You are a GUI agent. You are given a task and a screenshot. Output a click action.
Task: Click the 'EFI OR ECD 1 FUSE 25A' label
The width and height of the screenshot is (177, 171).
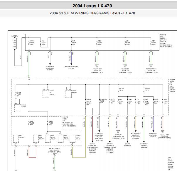(89, 102)
